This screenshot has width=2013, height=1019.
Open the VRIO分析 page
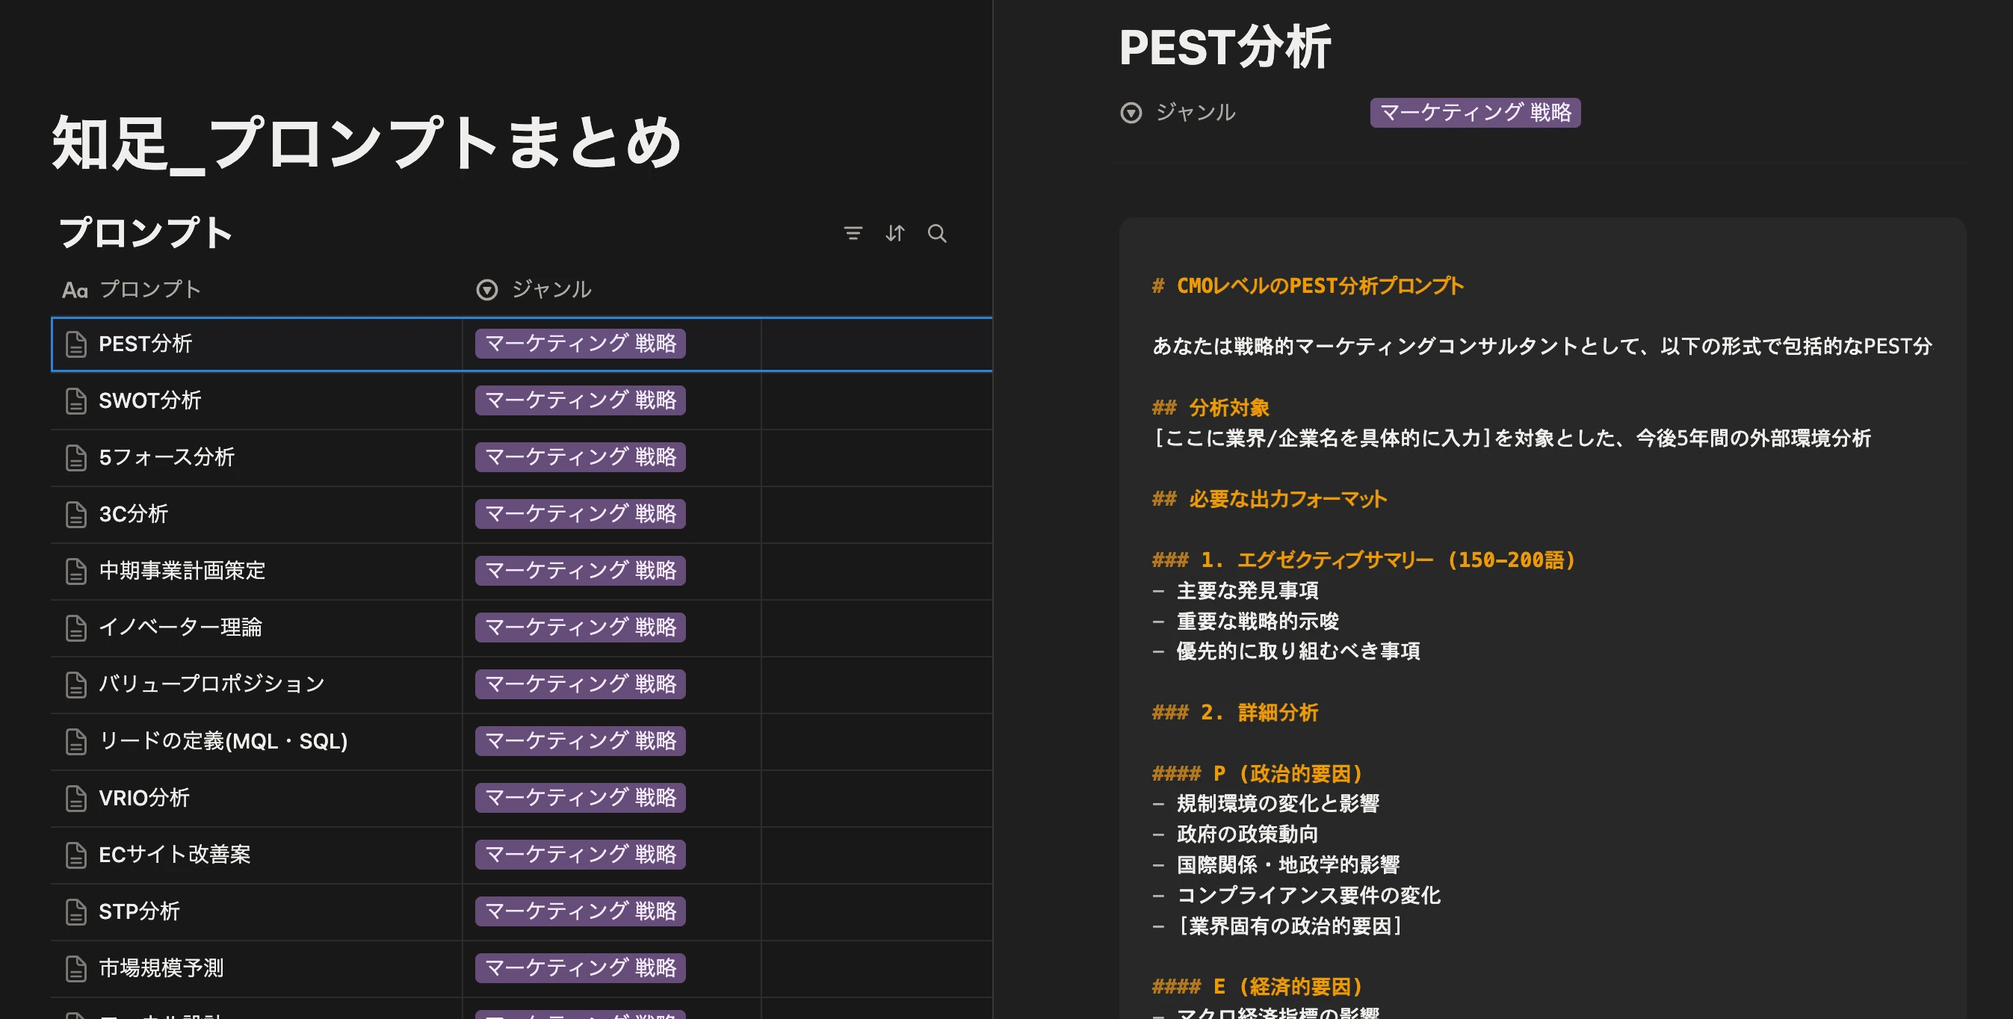tap(143, 798)
